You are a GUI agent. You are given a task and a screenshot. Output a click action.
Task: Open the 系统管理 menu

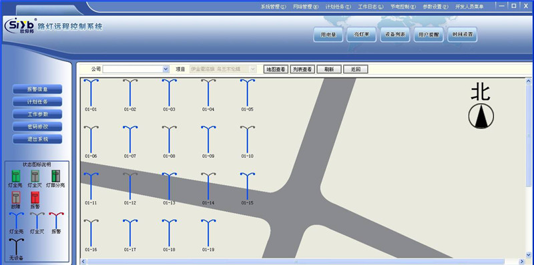[274, 7]
